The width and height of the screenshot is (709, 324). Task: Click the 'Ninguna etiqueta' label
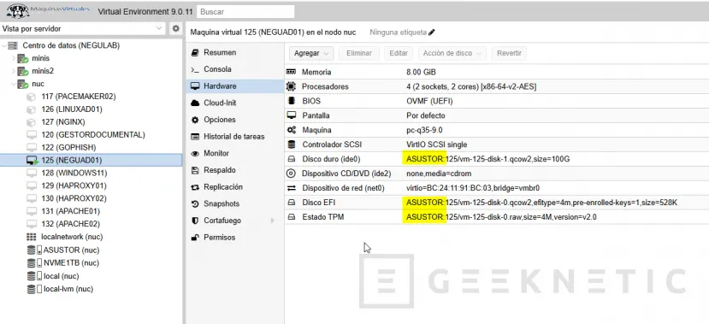tap(398, 32)
